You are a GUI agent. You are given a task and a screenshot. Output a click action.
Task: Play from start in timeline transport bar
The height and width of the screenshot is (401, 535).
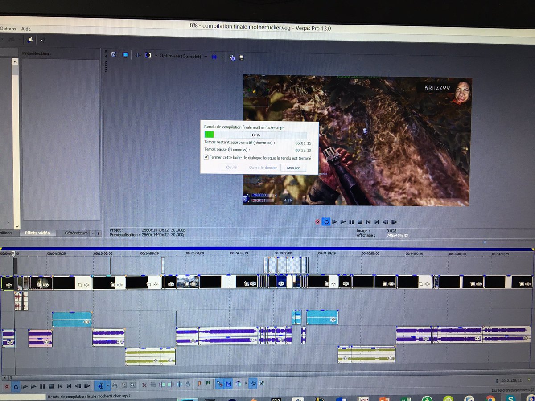pyautogui.click(x=25, y=386)
